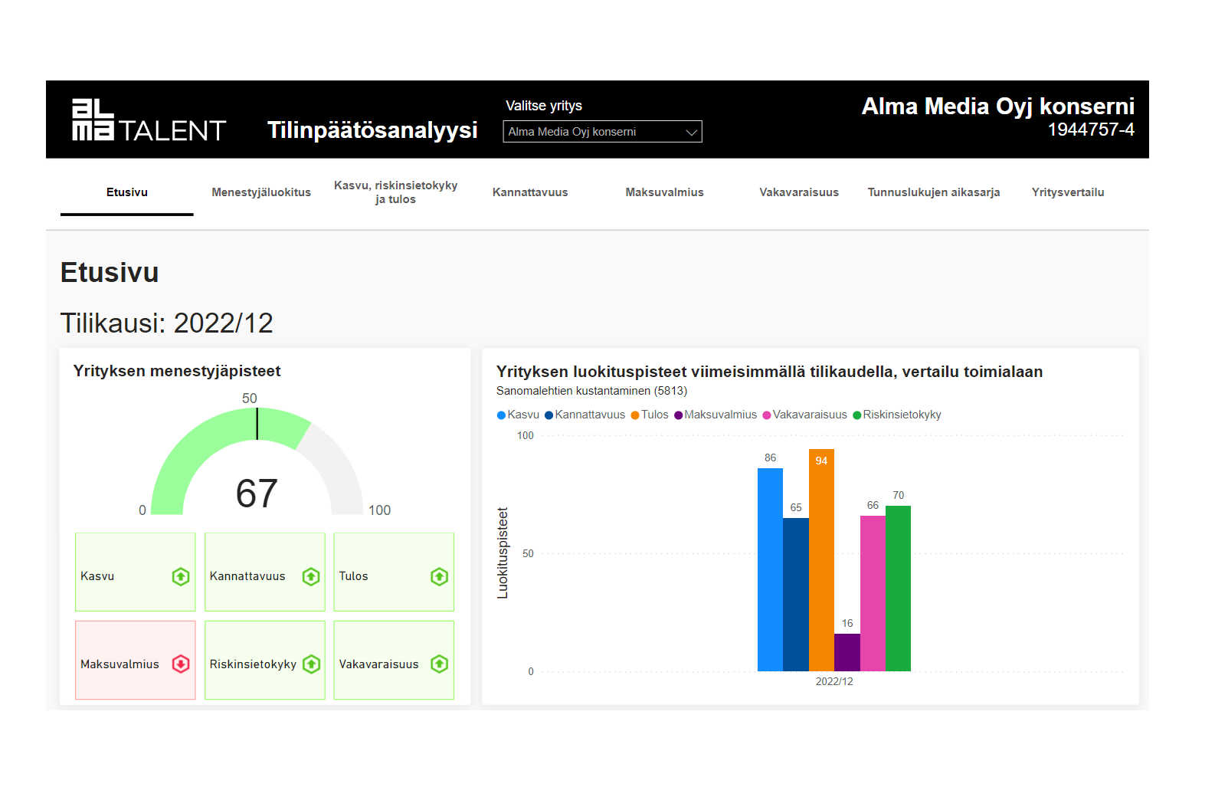Click the purple Maksuvalmius bar labeled 16

847,653
